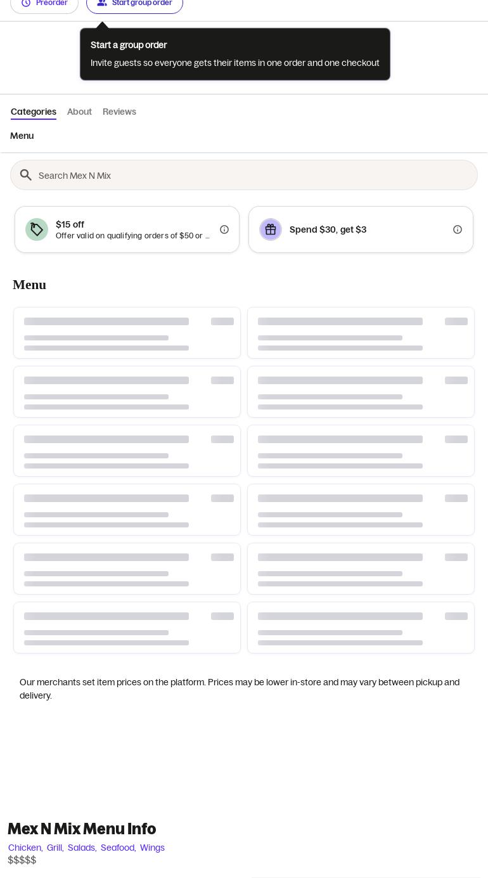Click the group people icon

(102, 3)
